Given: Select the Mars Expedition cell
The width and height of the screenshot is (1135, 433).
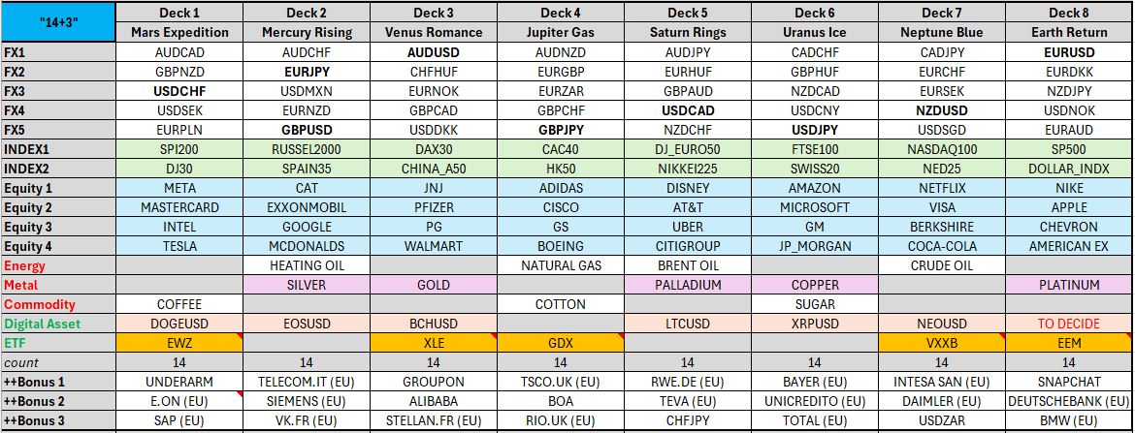Looking at the screenshot, I should (x=179, y=33).
